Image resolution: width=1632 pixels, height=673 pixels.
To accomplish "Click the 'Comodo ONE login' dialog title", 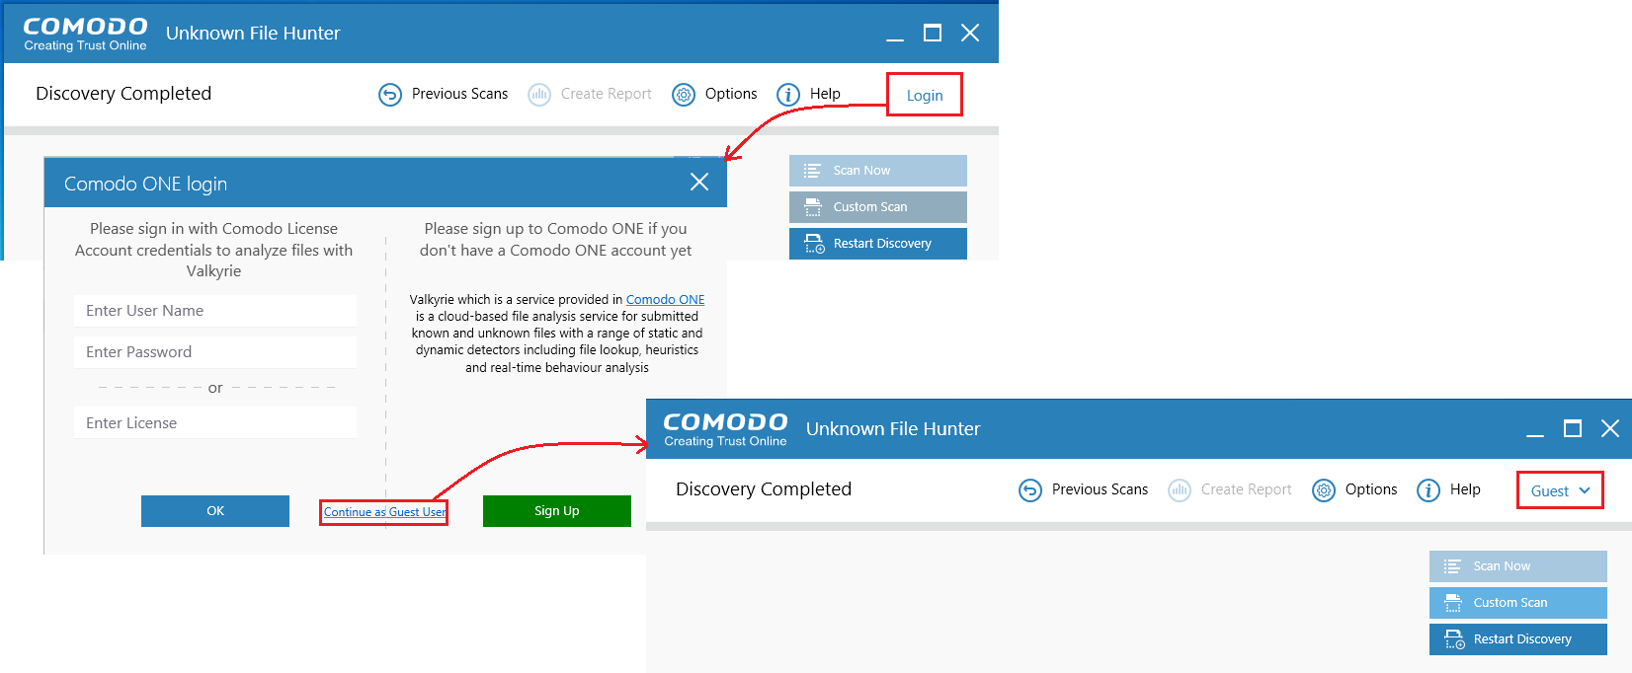I will click(x=146, y=184).
